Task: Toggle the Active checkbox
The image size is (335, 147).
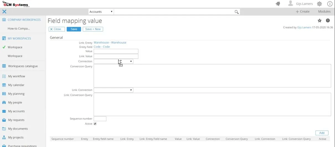Action: [95, 124]
